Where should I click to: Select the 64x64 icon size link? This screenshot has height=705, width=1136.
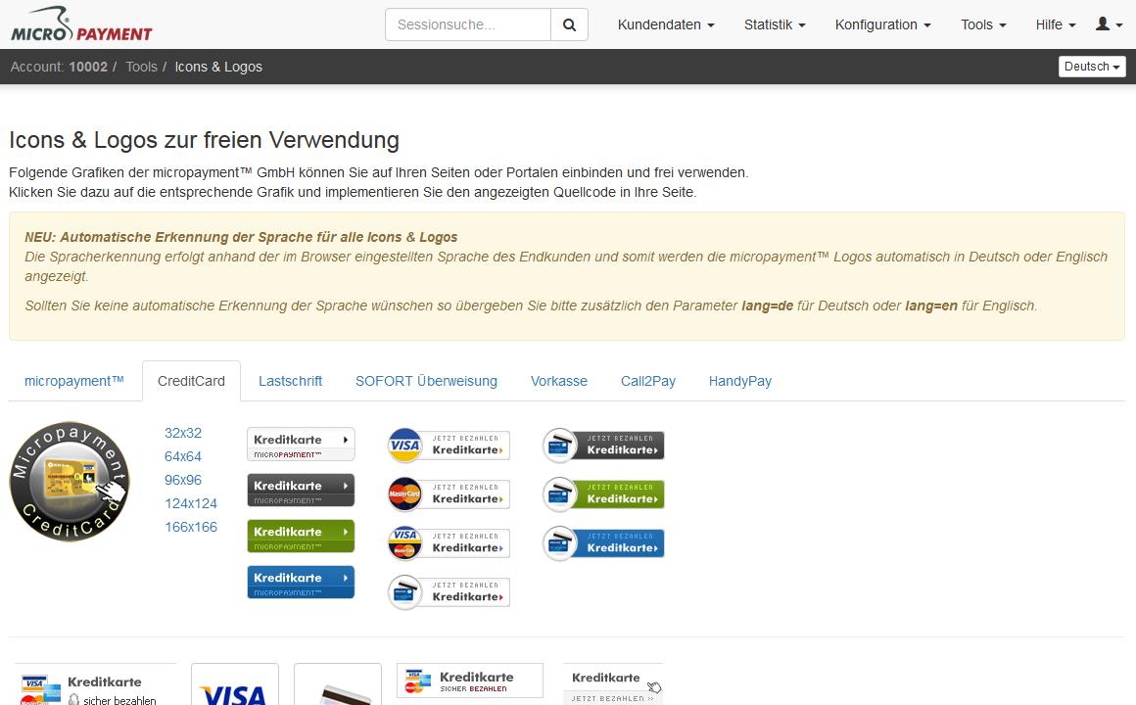(x=182, y=457)
